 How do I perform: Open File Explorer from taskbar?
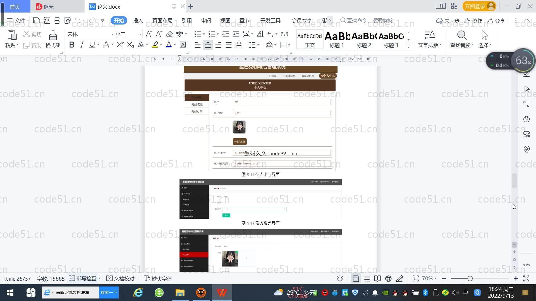click(x=180, y=292)
